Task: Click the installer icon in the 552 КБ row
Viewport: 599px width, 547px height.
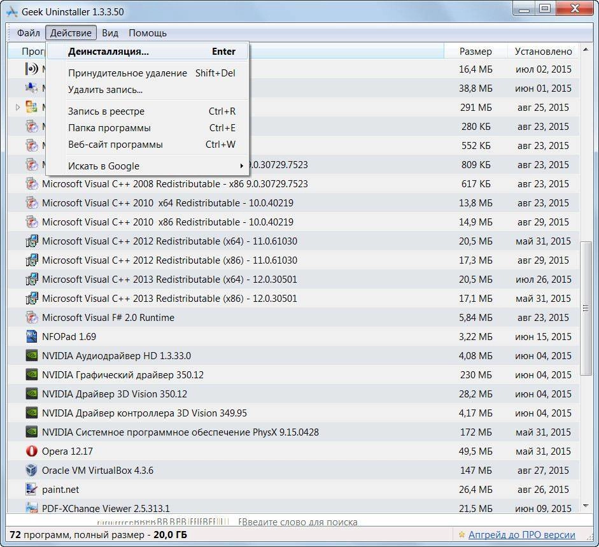Action: 31,146
